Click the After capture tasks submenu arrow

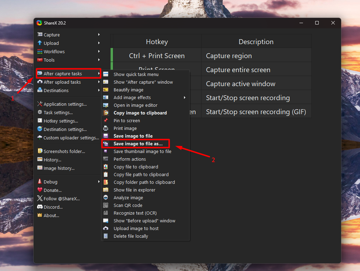coord(99,74)
